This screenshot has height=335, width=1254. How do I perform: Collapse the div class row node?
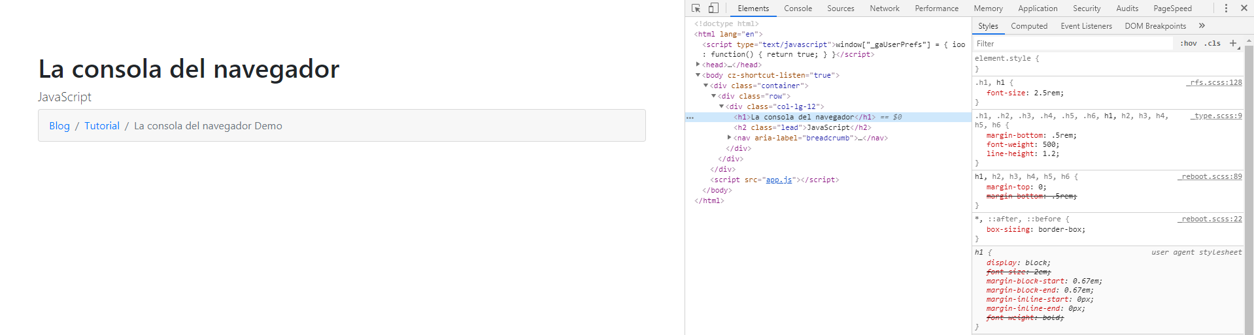714,96
